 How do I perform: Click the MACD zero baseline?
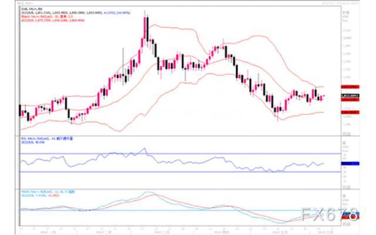click(180, 210)
